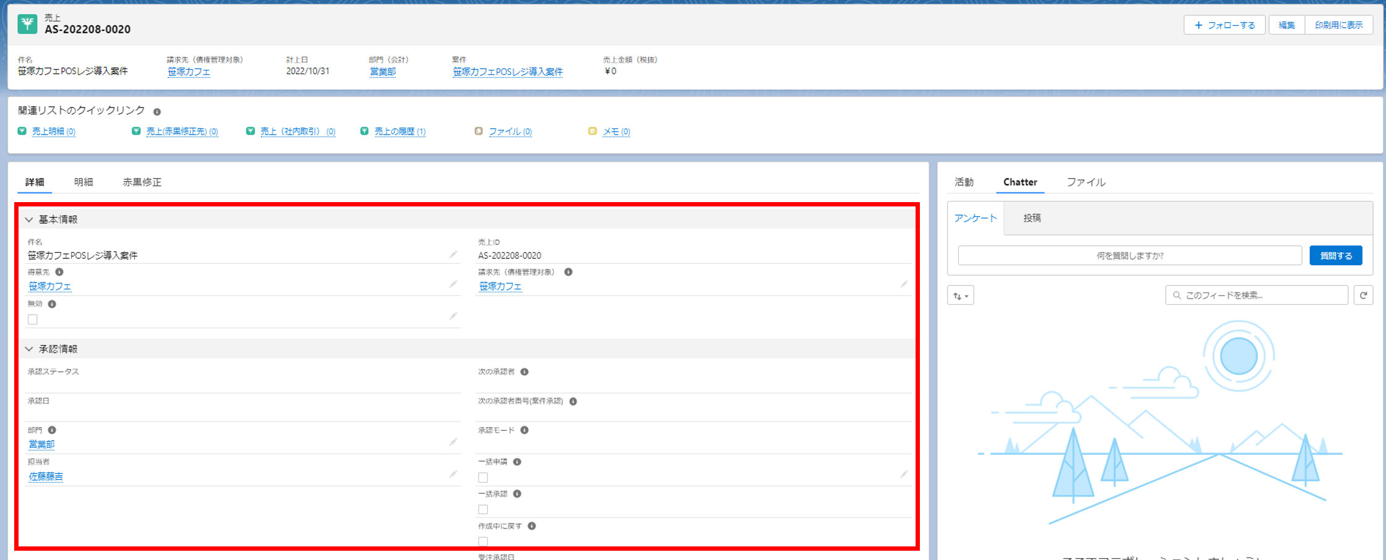The image size is (1386, 560).
Task: Open the ファイル tab in right panel
Action: click(x=1086, y=182)
